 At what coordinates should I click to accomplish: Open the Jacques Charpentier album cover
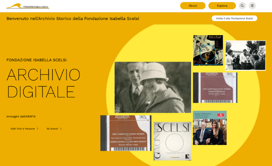210,128
